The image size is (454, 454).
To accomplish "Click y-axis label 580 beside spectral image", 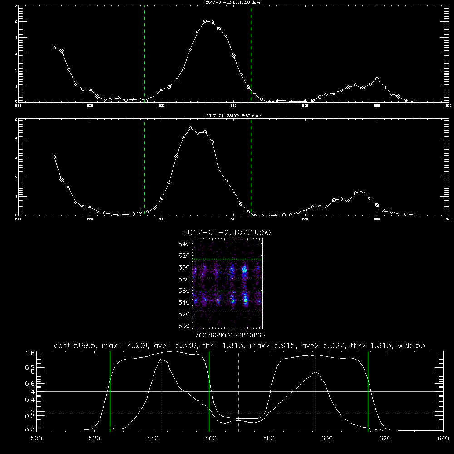I will point(184,279).
